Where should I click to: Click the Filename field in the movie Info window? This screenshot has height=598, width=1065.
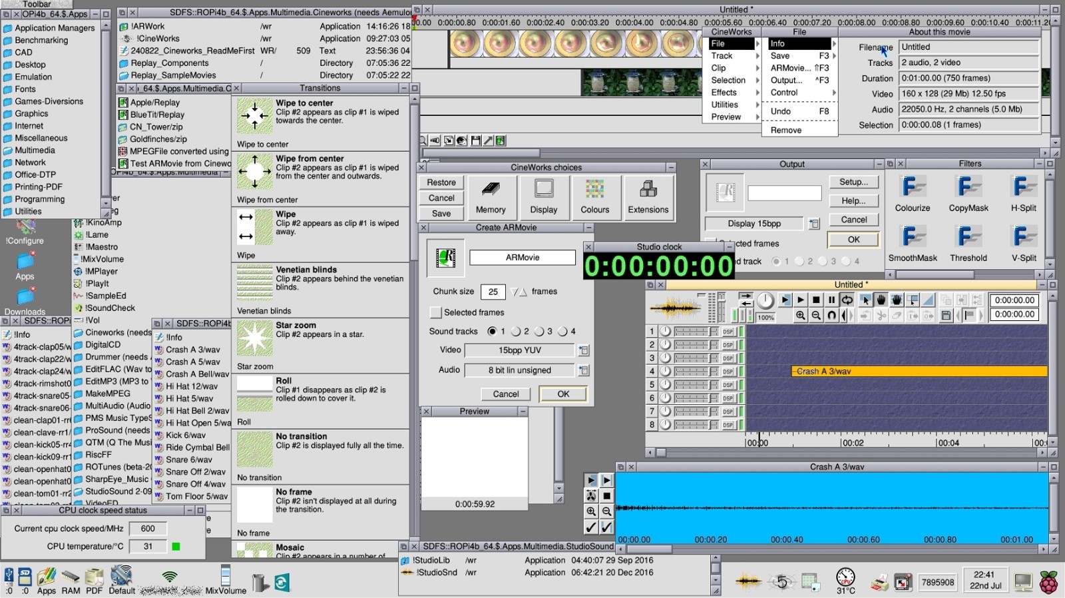pyautogui.click(x=968, y=47)
